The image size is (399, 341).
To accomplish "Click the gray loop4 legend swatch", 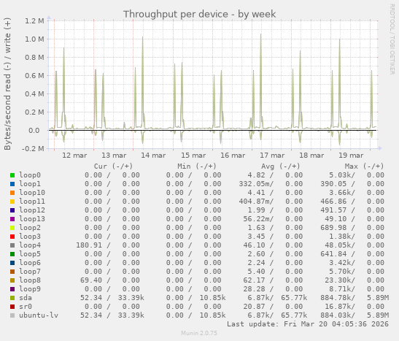I will point(12,245).
